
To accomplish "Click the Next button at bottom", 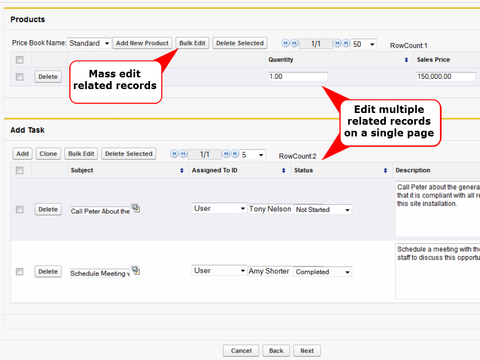I will pos(307,351).
